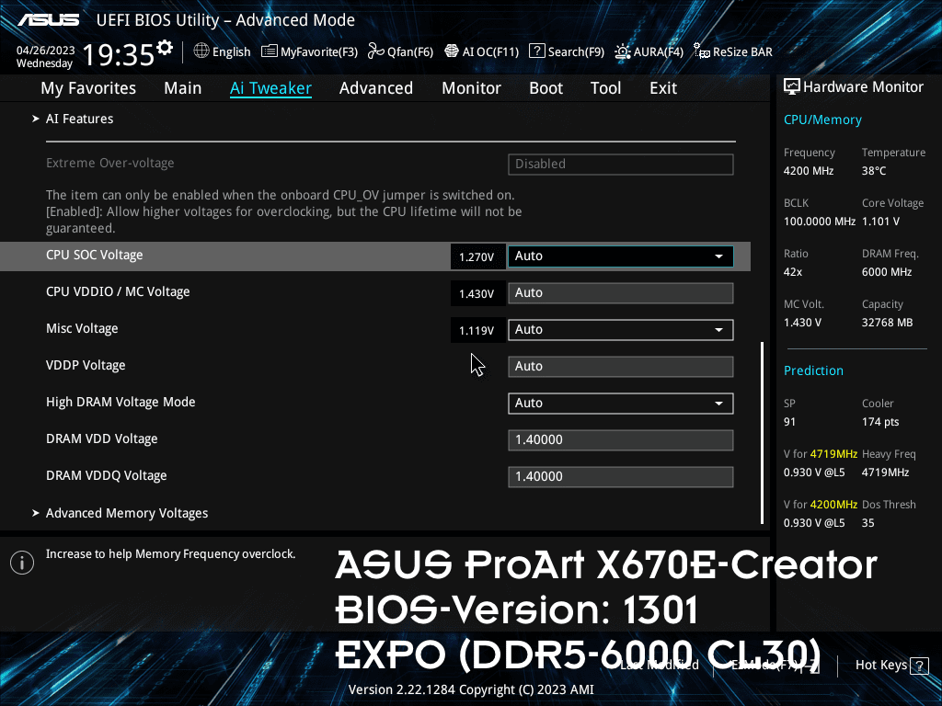Click the 1.430V VDDIO voltage readout
942x706 pixels.
pos(477,293)
